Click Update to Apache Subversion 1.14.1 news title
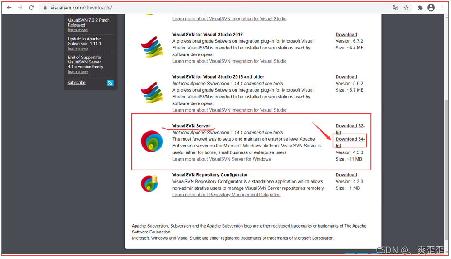 (x=84, y=41)
